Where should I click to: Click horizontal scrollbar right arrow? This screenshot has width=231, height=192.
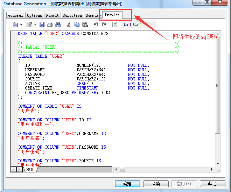click(212, 169)
